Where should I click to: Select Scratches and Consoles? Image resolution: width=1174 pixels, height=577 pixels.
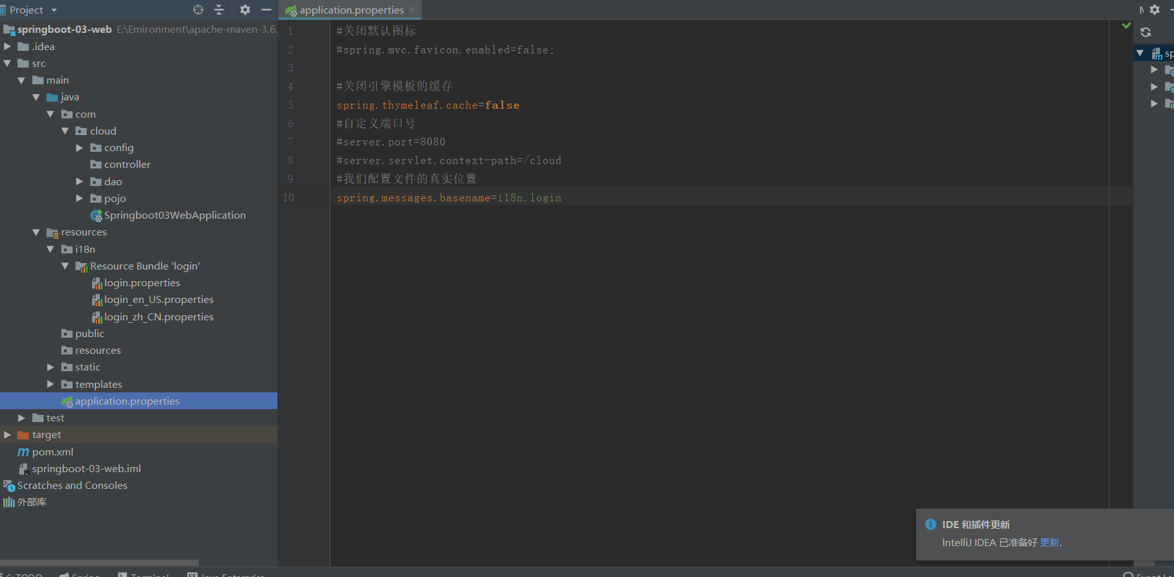click(72, 485)
